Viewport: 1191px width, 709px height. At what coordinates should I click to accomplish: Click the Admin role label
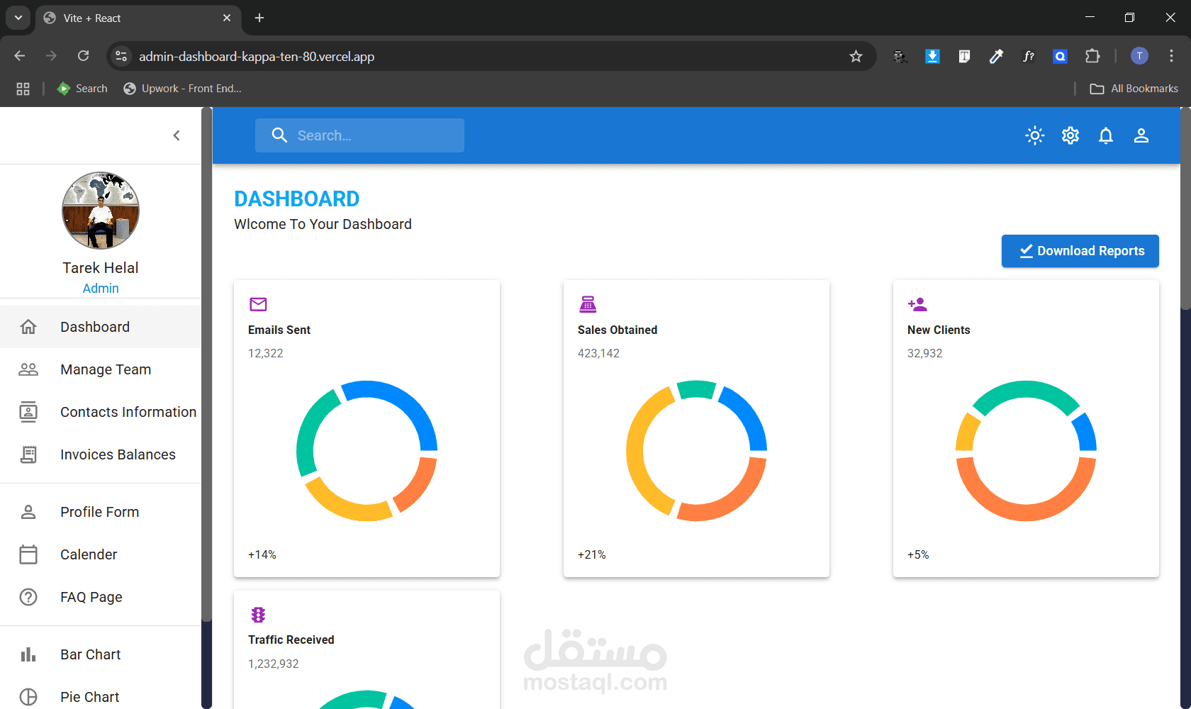click(101, 289)
